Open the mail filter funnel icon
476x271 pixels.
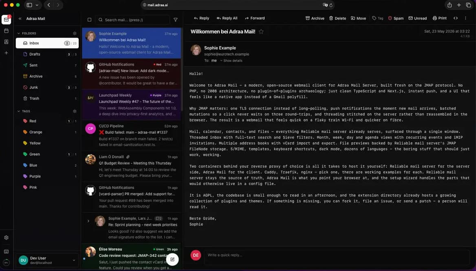click(x=176, y=20)
